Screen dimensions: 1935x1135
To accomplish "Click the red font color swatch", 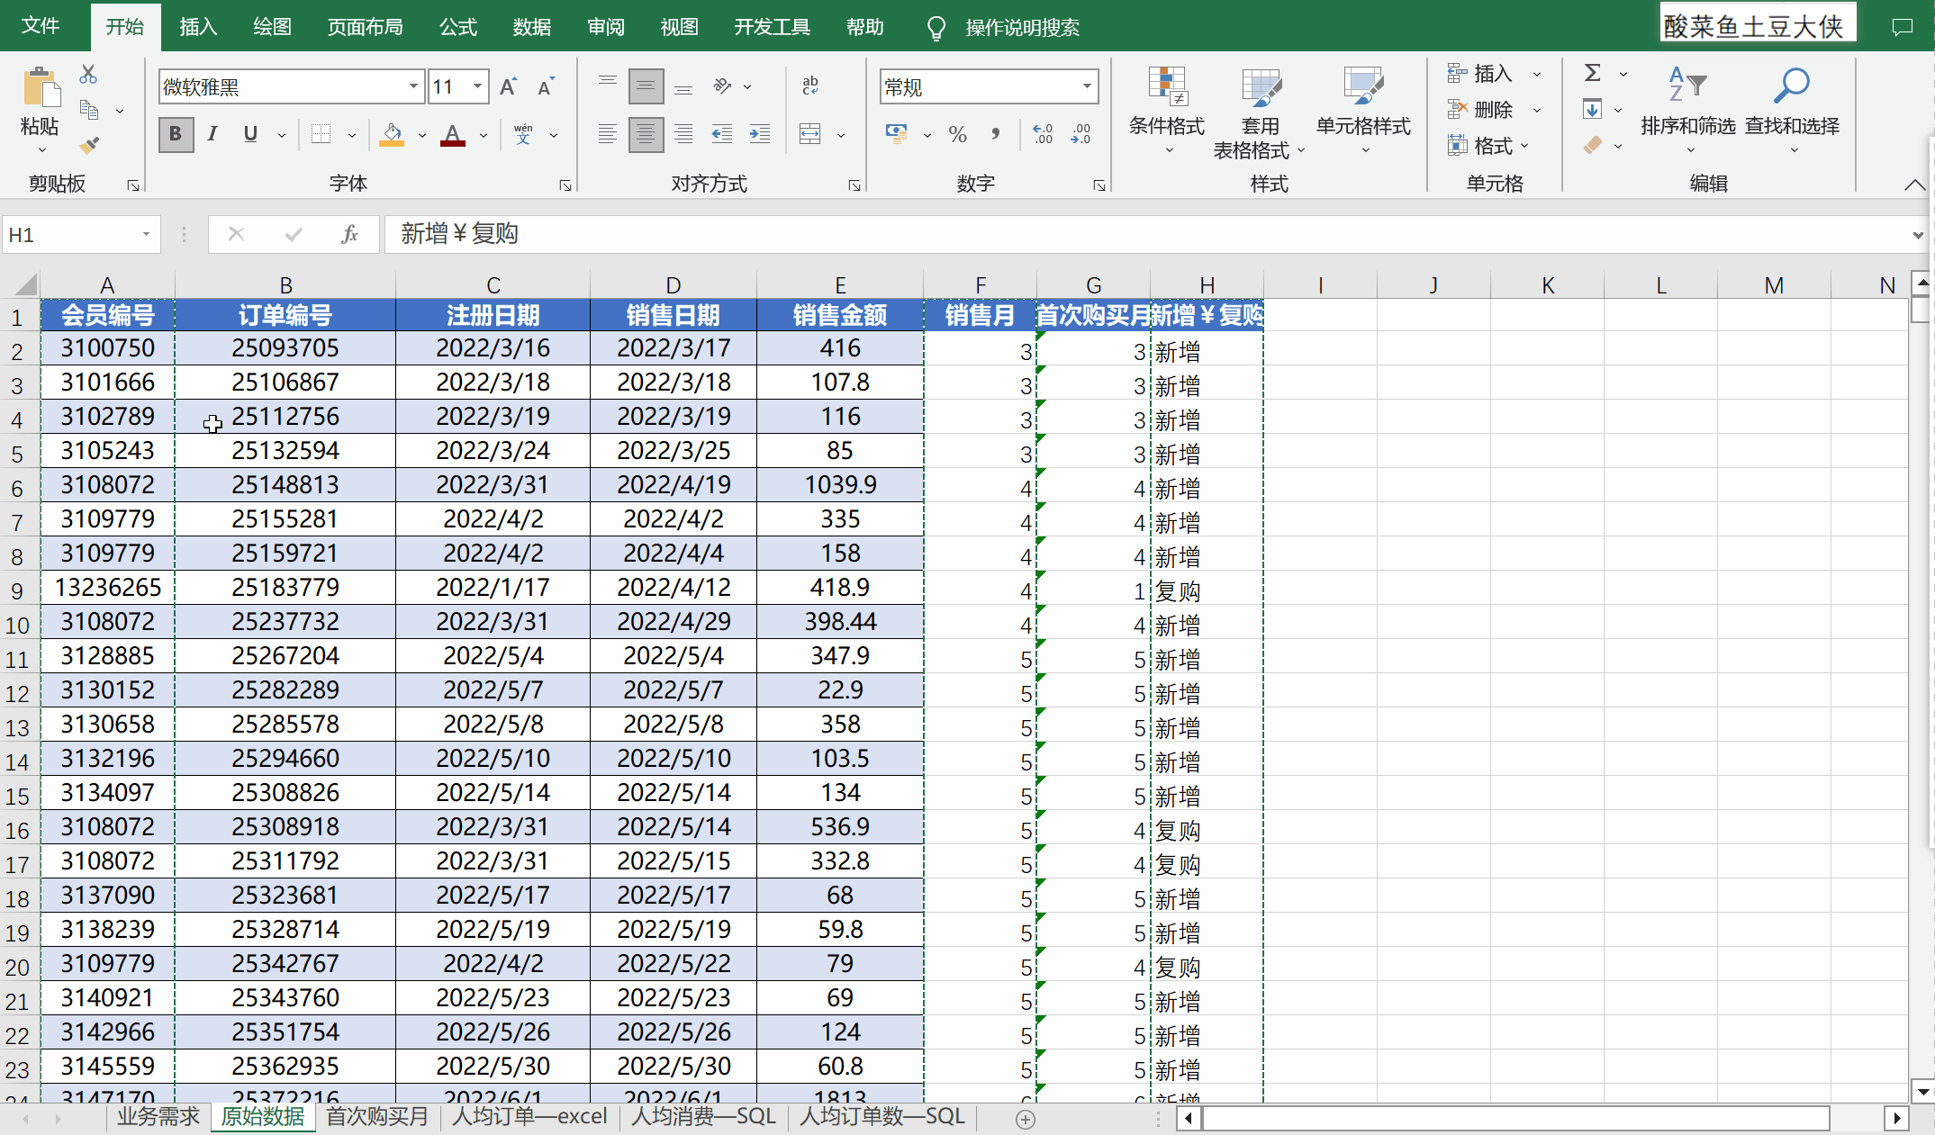I will coord(453,136).
